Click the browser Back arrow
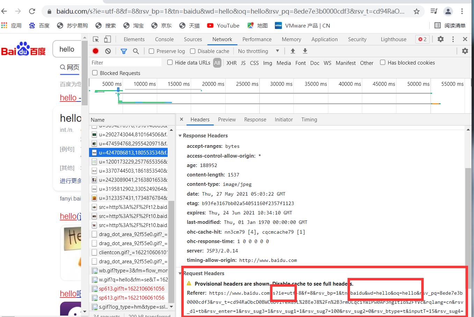 point(4,11)
